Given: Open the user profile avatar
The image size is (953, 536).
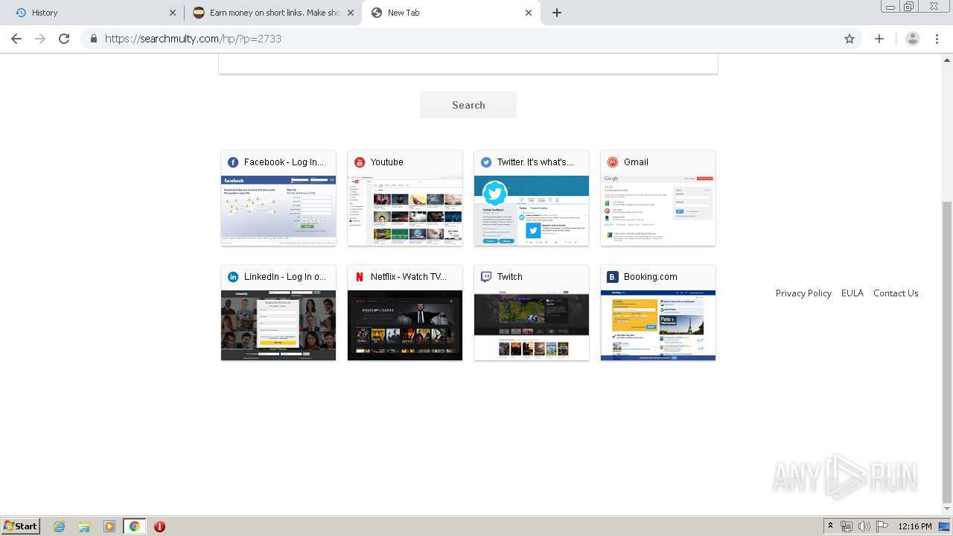Looking at the screenshot, I should 913,39.
